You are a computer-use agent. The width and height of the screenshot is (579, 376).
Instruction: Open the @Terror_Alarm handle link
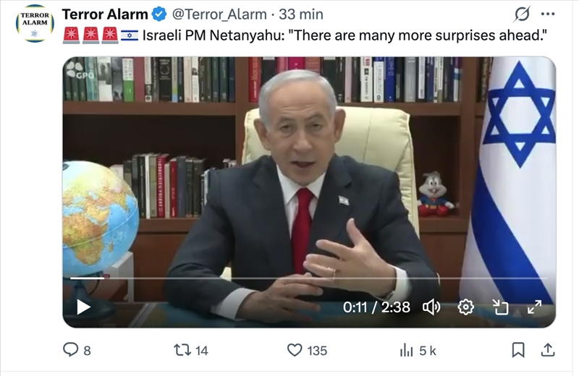tap(219, 14)
